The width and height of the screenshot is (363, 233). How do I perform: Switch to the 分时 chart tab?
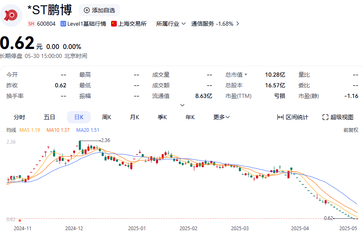coord(19,117)
